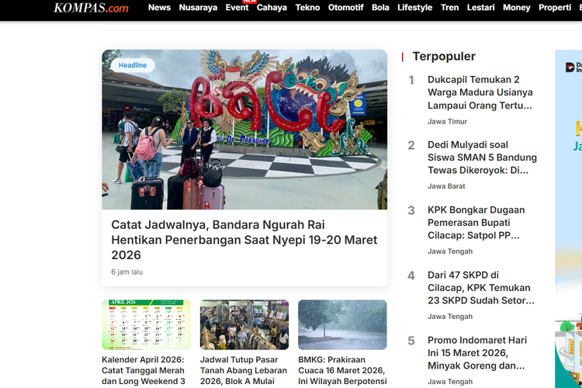The image size is (582, 388).
Task: Open the Lifestyle menu item
Action: pos(414,8)
